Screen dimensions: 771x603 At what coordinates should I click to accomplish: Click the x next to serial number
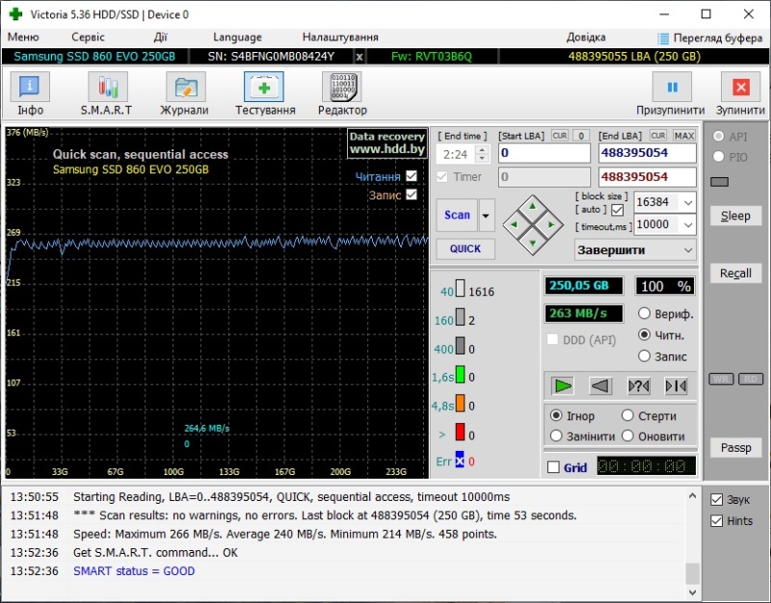pyautogui.click(x=359, y=57)
